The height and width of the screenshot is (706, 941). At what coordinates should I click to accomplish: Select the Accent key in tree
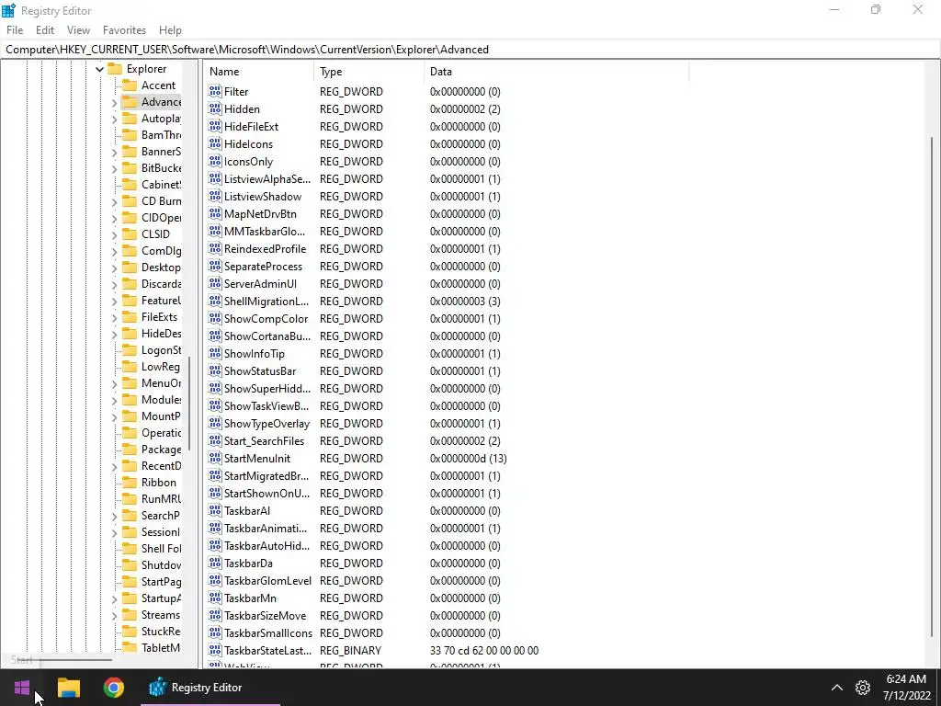pos(158,85)
